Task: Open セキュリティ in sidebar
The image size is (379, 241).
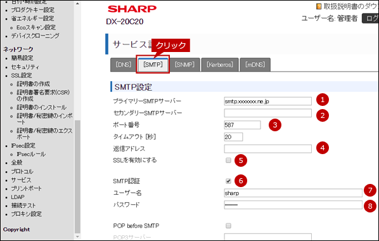Action: tap(25, 67)
